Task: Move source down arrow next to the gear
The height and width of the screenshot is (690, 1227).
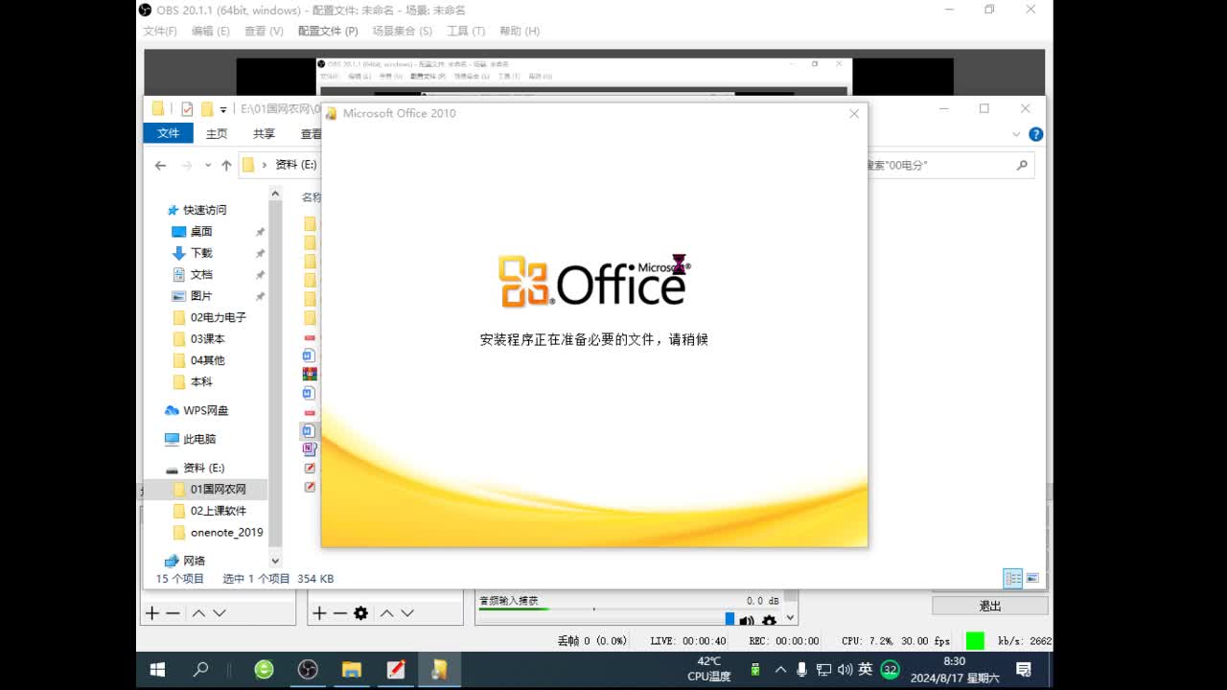Action: pos(407,613)
